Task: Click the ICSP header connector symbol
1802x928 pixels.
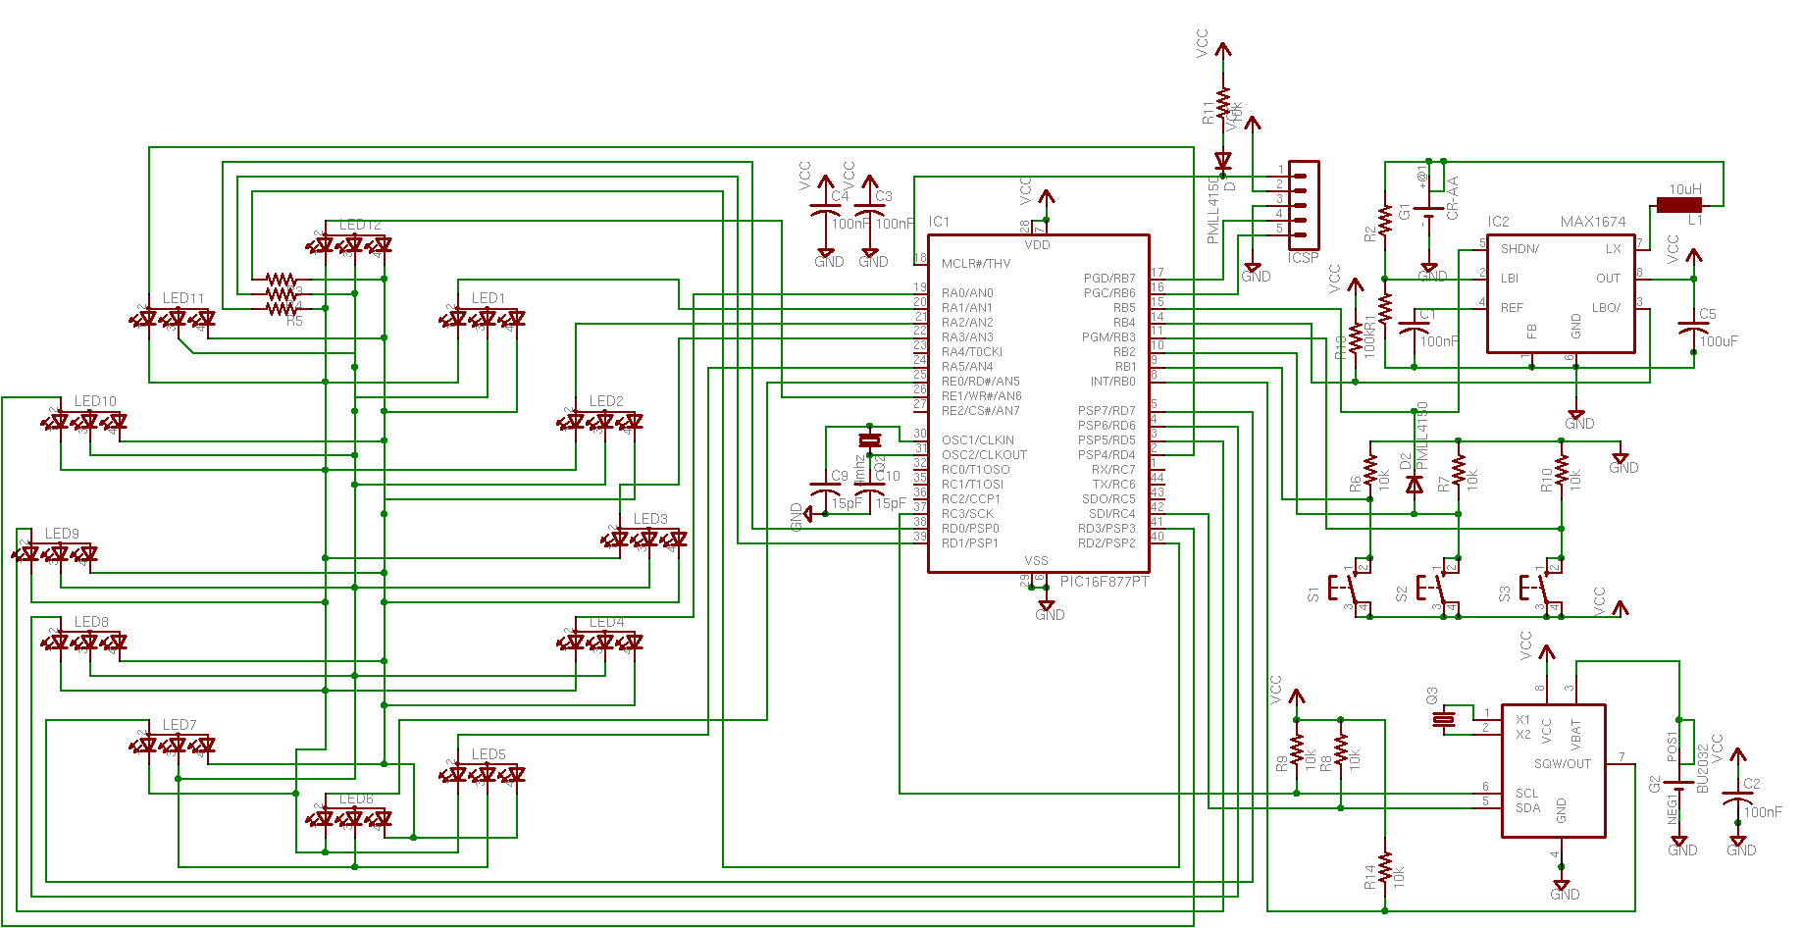Action: click(x=1304, y=205)
